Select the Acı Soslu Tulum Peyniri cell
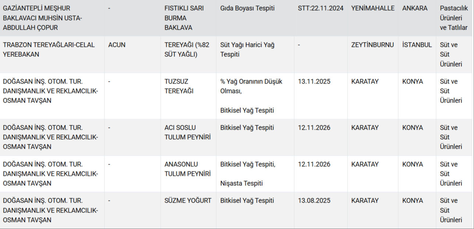Viewport: 474px width, 229px height. click(x=187, y=132)
